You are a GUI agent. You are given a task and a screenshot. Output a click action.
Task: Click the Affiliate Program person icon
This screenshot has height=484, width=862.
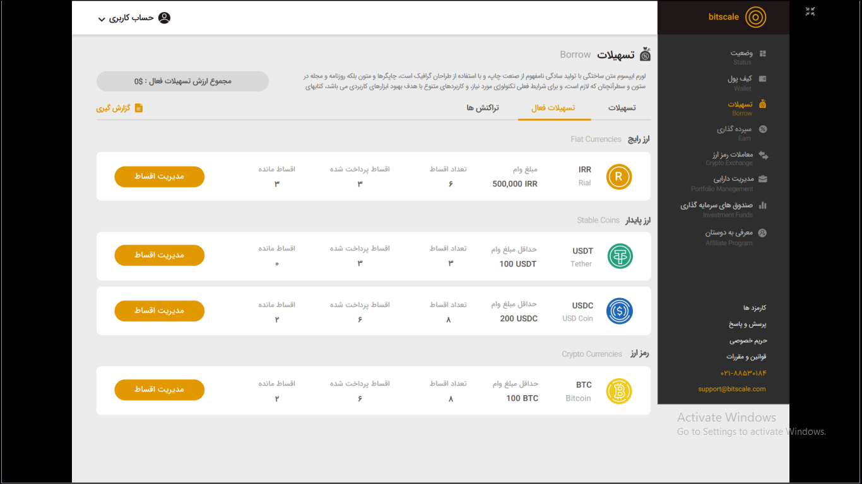pyautogui.click(x=762, y=233)
